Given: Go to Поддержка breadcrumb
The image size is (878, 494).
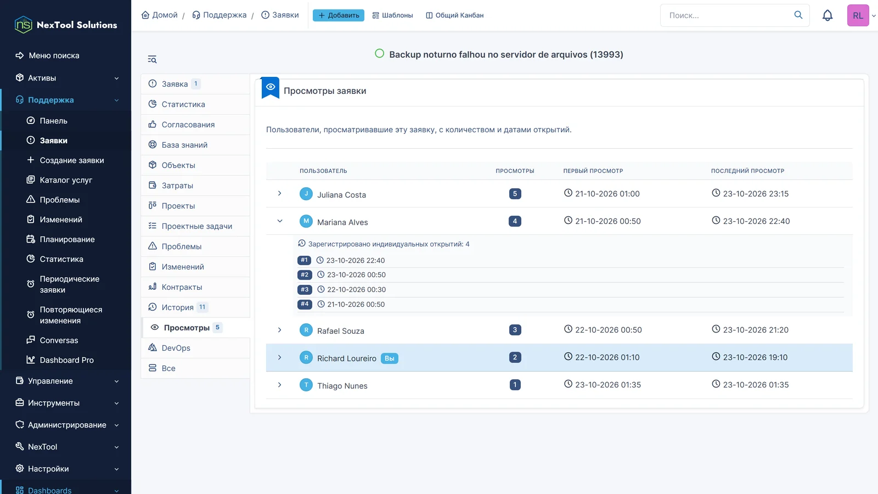Looking at the screenshot, I should (x=219, y=15).
